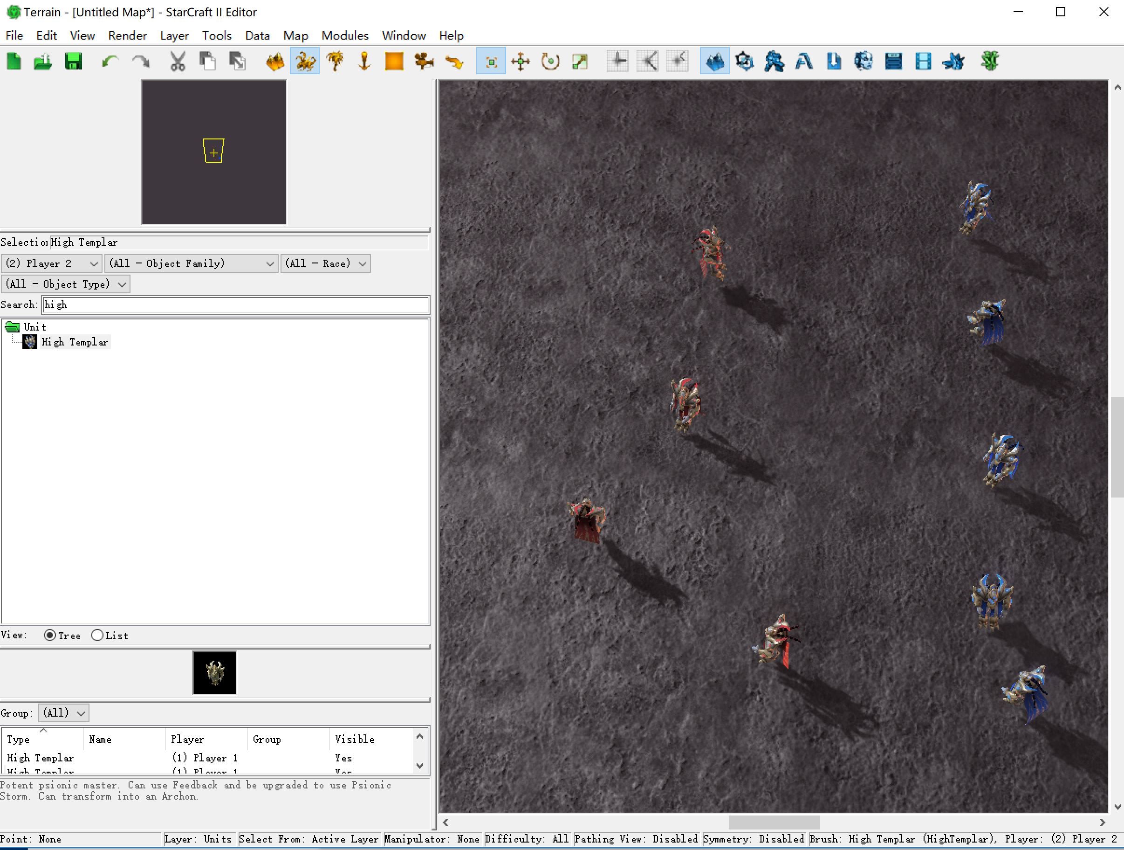Click the New document toolbar icon

point(14,62)
